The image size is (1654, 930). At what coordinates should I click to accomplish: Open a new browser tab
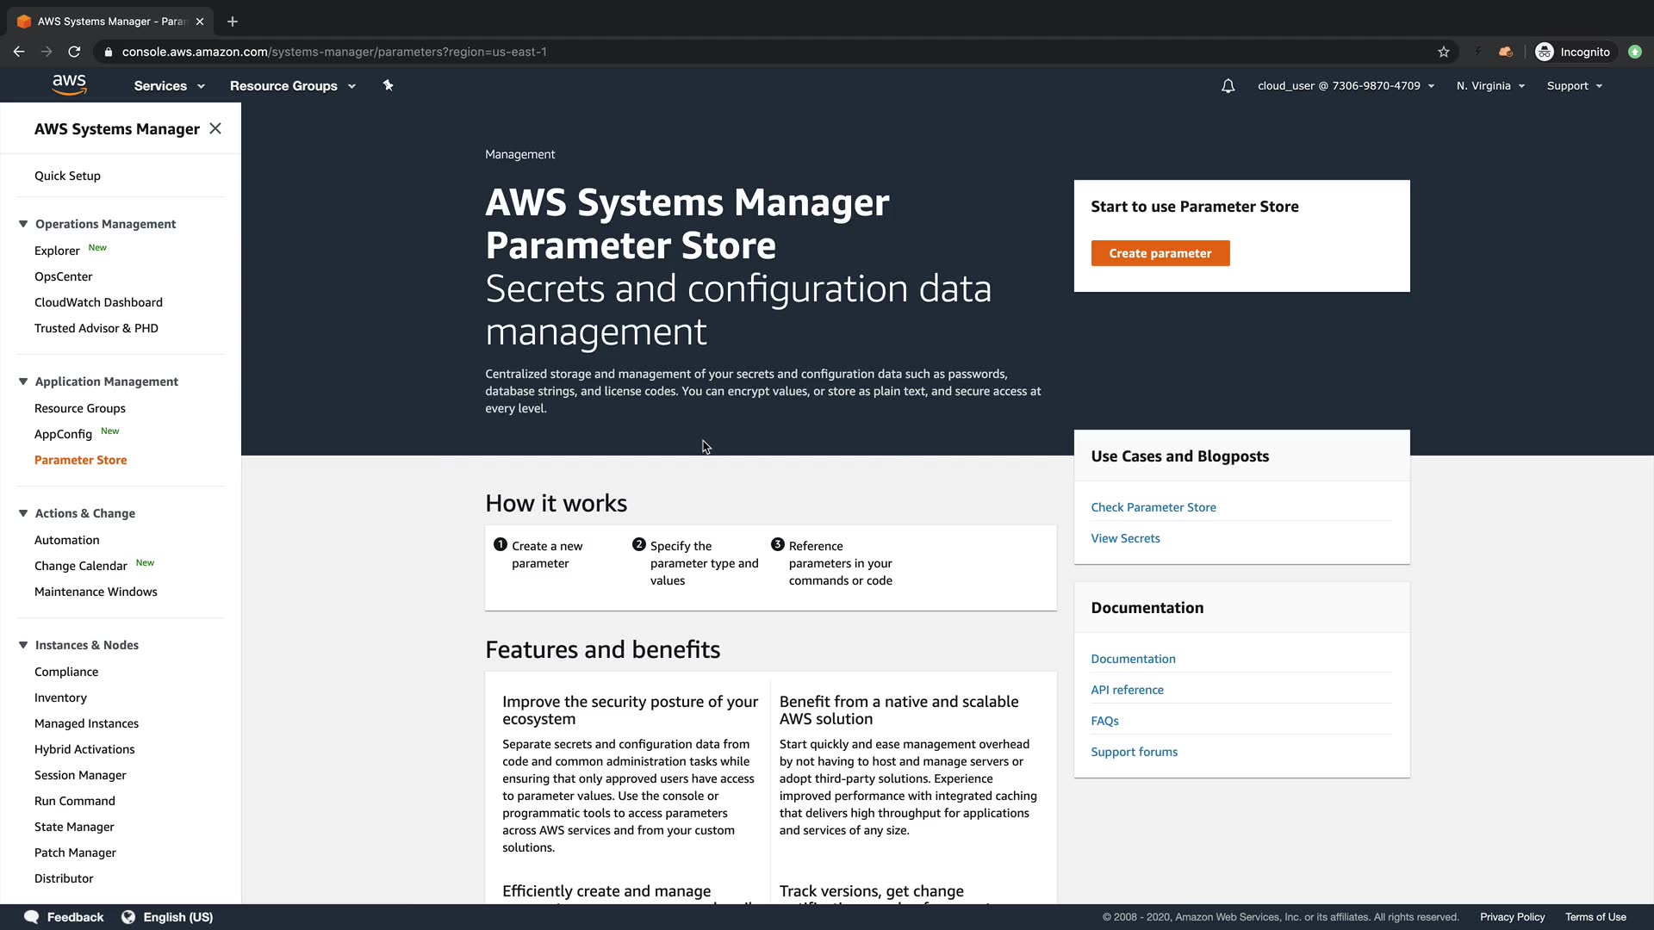click(232, 22)
